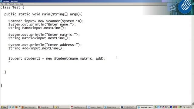Click Internet Explorer quick launch icon
The height and width of the screenshot is (109, 194).
click(x=13, y=107)
